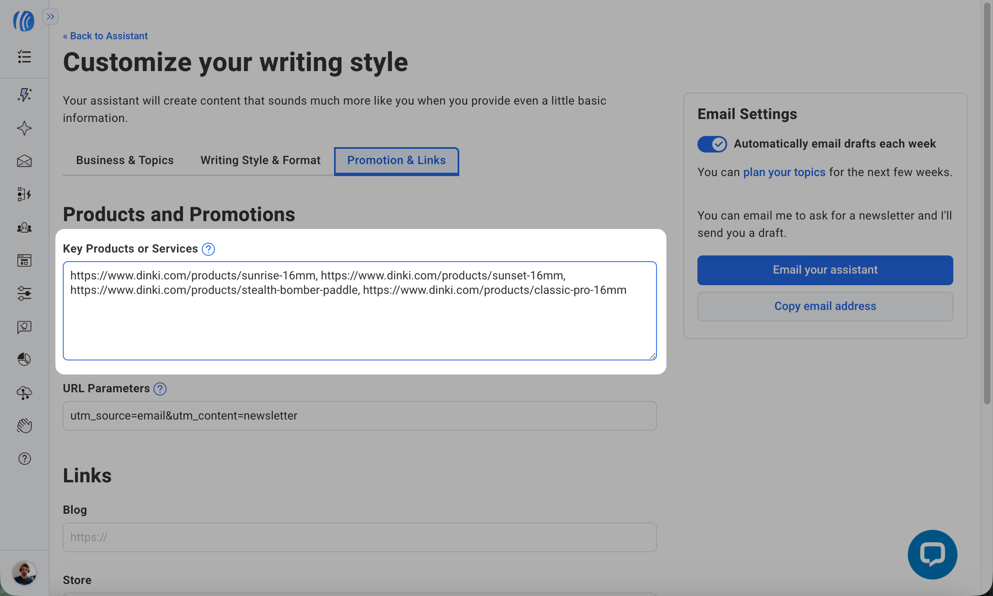
Task: Open the checklist icon in sidebar
Action: pos(24,57)
